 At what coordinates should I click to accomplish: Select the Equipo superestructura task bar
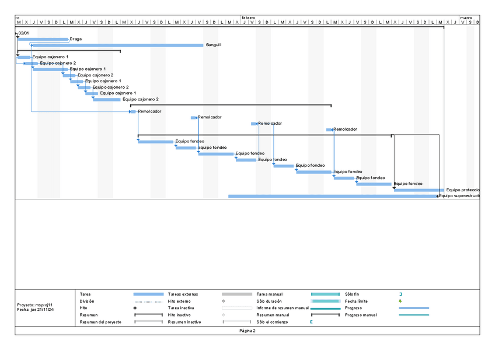[x=332, y=196]
